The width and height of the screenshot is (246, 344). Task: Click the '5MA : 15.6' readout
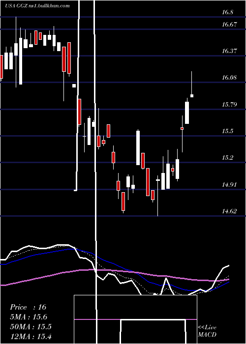29,317
